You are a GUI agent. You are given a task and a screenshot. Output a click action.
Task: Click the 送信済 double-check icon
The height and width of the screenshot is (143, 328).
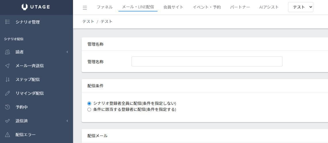click(x=7, y=121)
